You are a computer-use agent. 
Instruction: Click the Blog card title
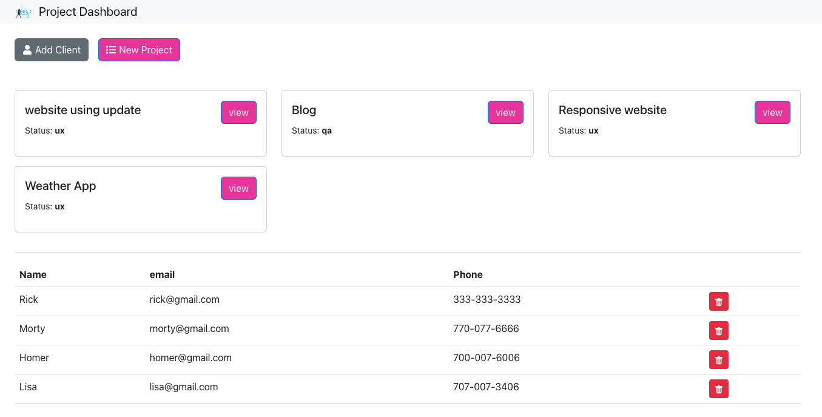[304, 110]
